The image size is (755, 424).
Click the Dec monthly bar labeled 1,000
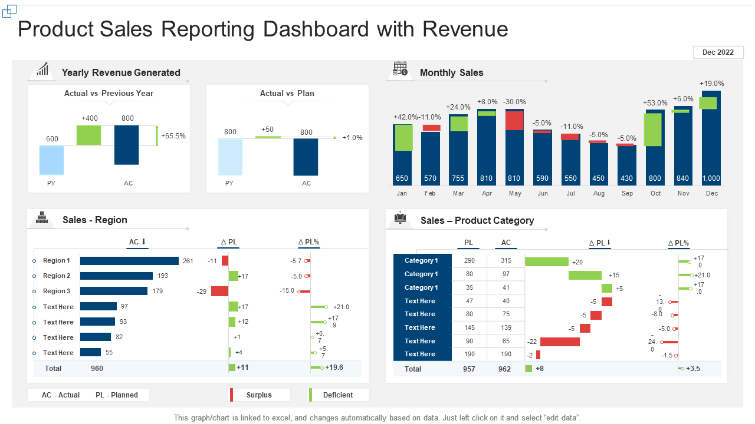(x=711, y=138)
